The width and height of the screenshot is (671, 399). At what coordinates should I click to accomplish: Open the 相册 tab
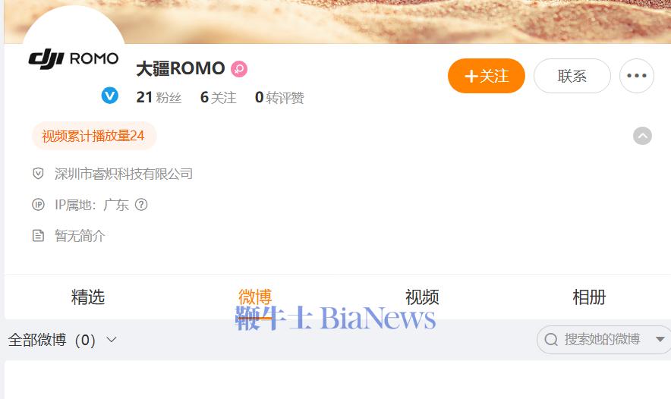pyautogui.click(x=589, y=297)
